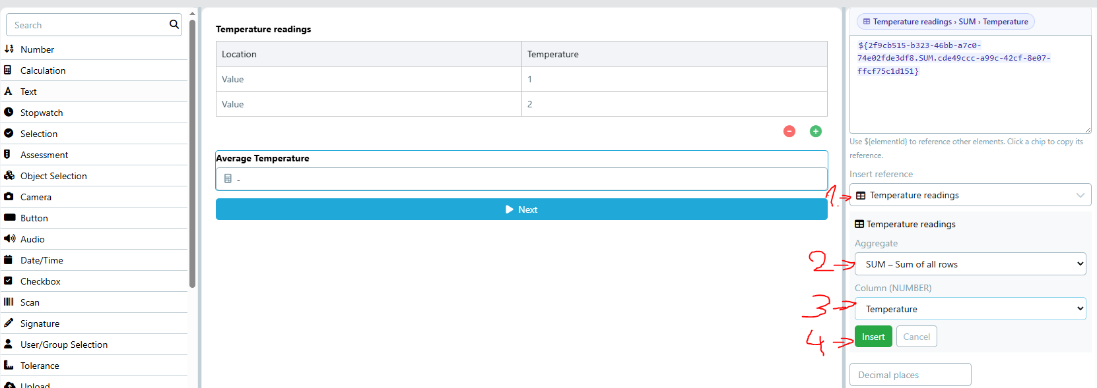1097x388 pixels.
Task: Select the Checkbox element icon
Action: coord(8,281)
